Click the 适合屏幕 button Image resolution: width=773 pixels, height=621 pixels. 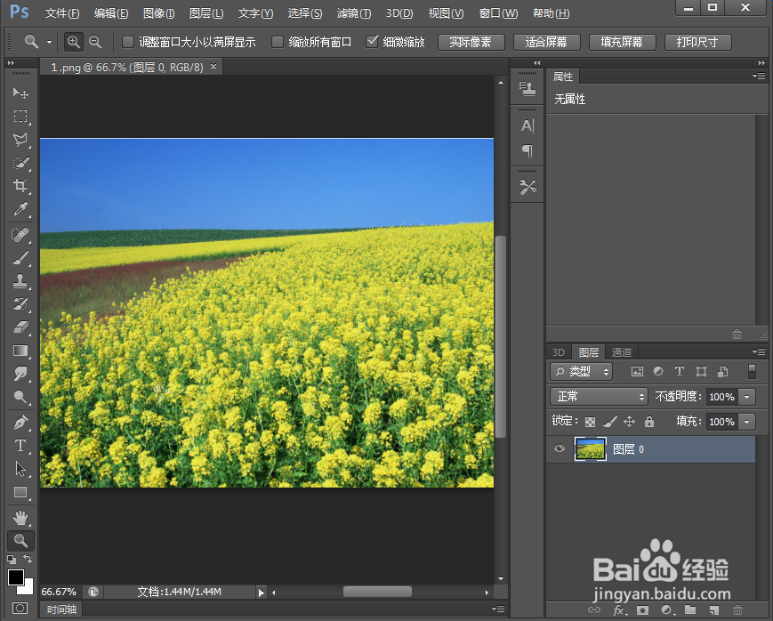click(x=546, y=42)
